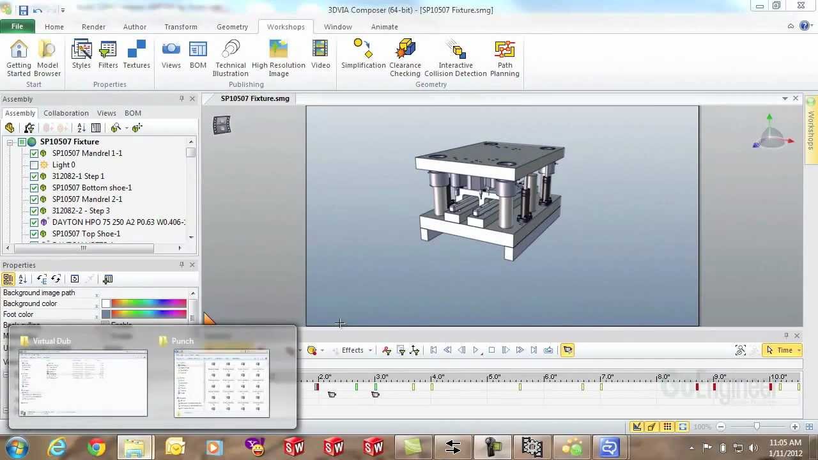The height and width of the screenshot is (460, 818).
Task: Open the Filters workshop
Action: (108, 54)
